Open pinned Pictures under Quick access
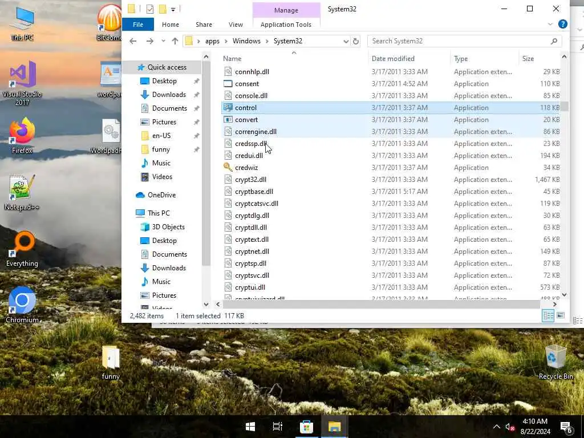Viewport: 584px width, 438px height. tap(164, 122)
